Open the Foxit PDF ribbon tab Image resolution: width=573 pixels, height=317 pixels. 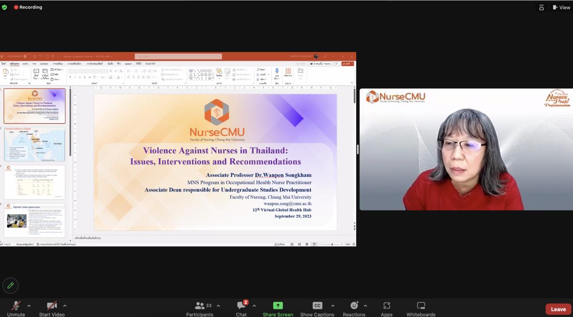pyautogui.click(x=150, y=64)
